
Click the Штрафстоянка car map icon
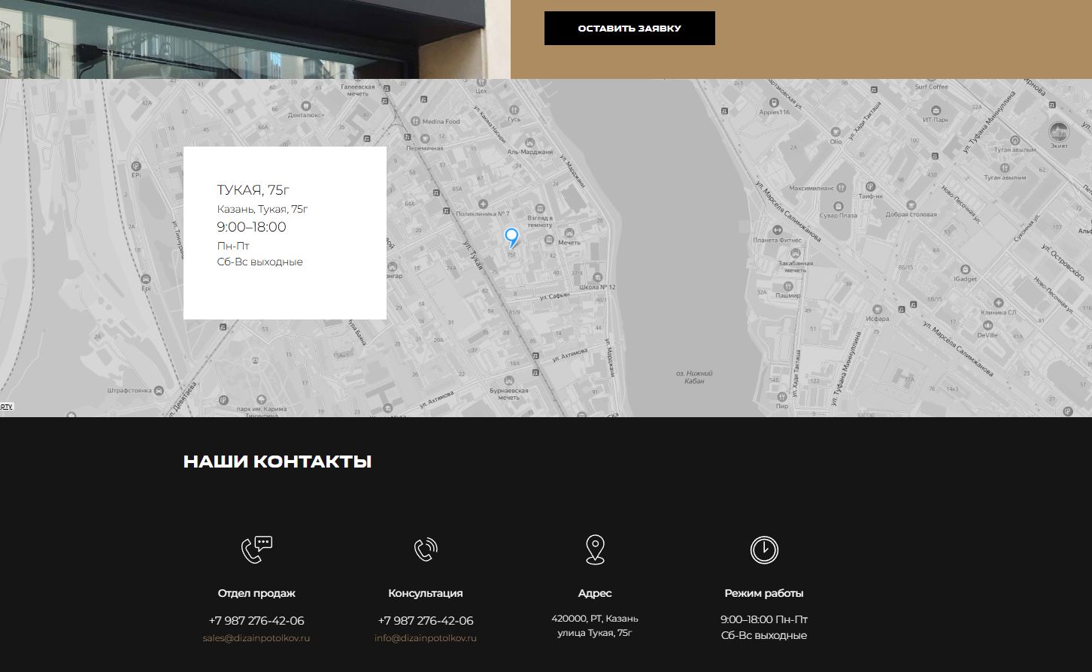[159, 391]
